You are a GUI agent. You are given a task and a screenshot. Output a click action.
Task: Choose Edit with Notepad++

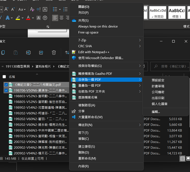pos(106,52)
